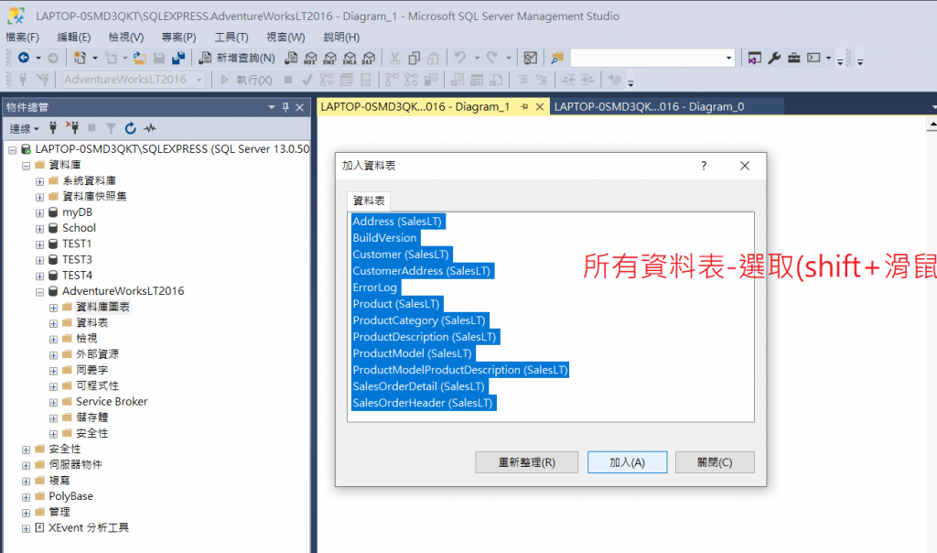Select SalesOrderHeader (SalesLT) in table list
Viewport: 937px width, 553px height.
point(423,403)
